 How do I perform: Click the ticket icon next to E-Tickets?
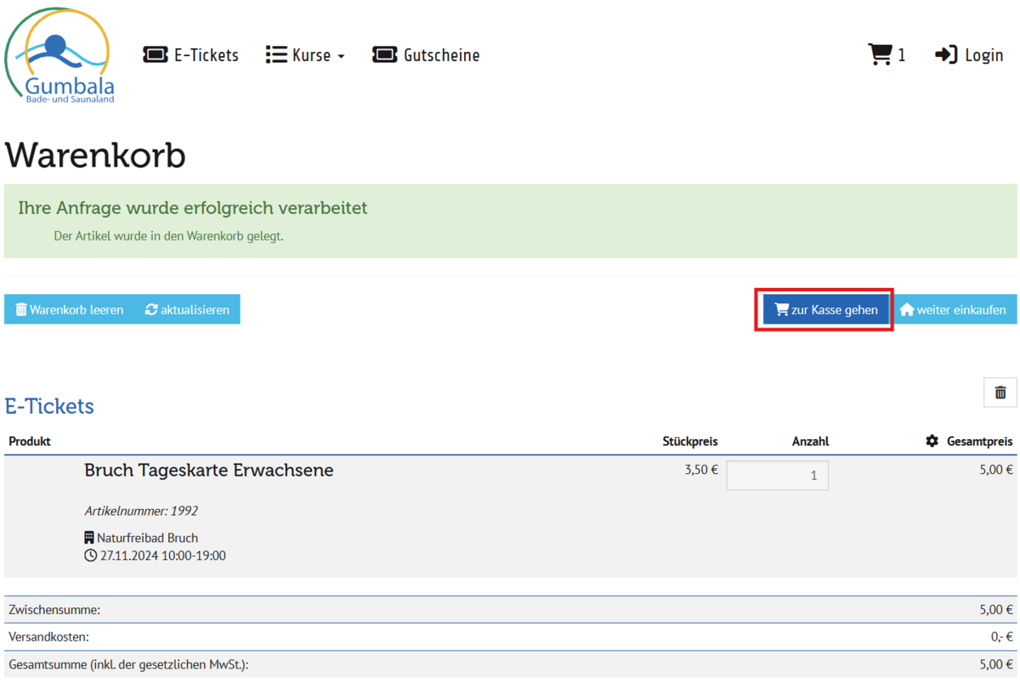(156, 55)
